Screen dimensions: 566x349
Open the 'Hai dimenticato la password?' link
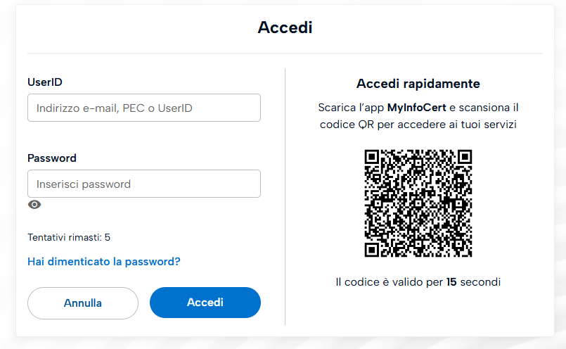tap(104, 261)
